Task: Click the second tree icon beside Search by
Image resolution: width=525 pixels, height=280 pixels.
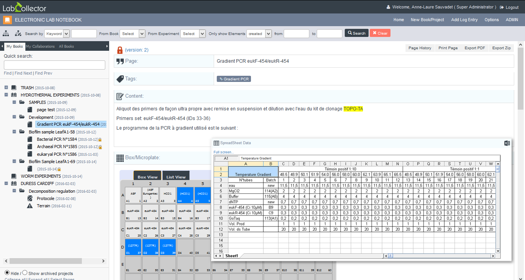Action: (18, 33)
